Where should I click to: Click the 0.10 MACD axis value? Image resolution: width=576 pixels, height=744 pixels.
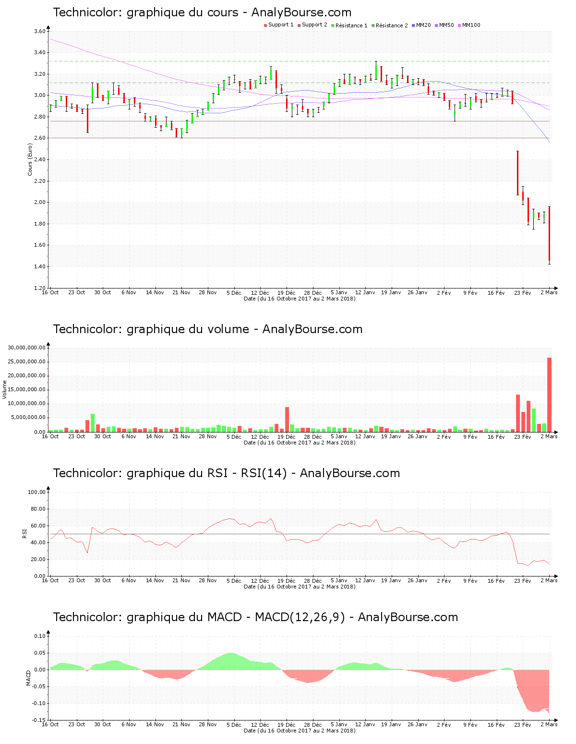tap(40, 636)
